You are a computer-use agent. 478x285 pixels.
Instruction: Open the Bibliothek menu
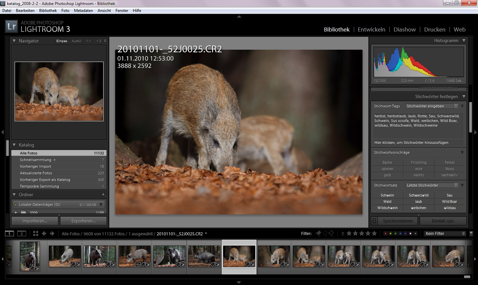[48, 11]
